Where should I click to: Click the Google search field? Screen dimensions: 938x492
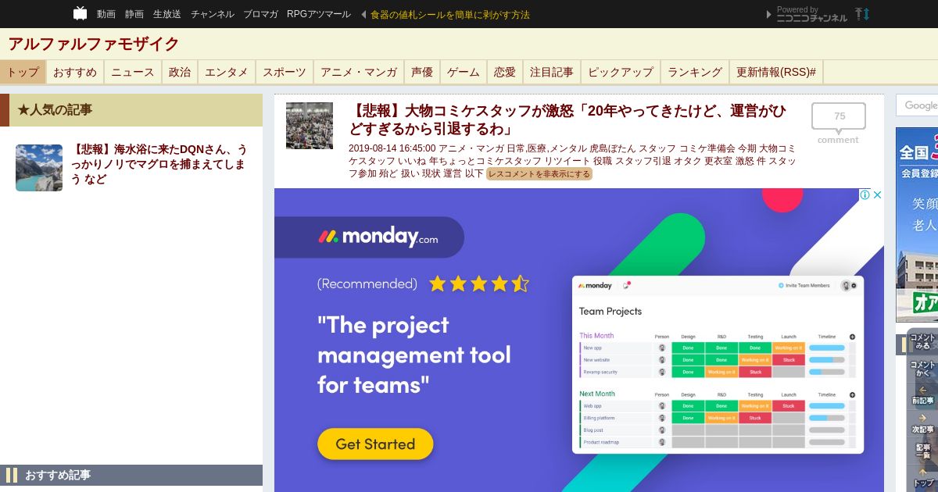click(917, 105)
